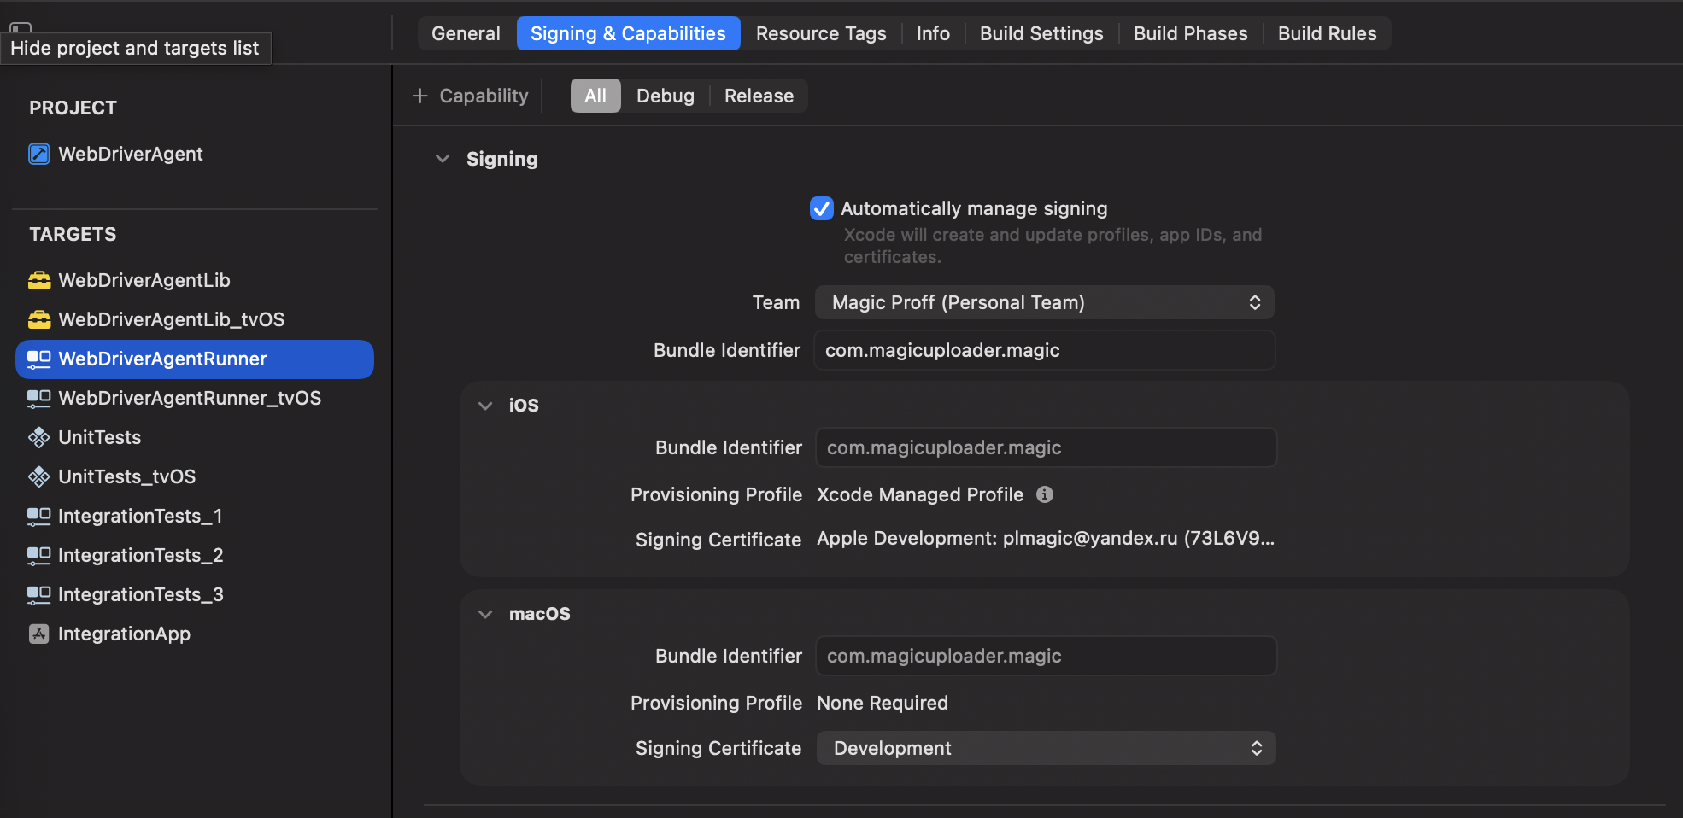This screenshot has width=1683, height=818.
Task: Disable Automatically manage signing
Action: pyautogui.click(x=821, y=208)
